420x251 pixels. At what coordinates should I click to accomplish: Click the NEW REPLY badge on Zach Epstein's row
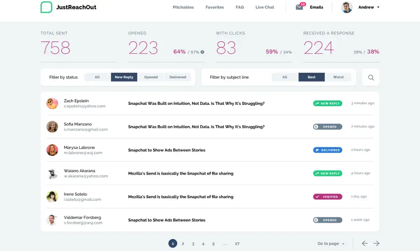coord(327,103)
